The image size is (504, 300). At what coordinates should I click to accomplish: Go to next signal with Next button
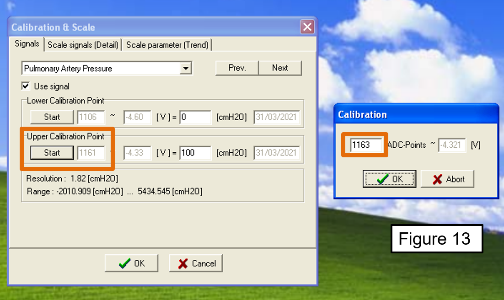[x=280, y=68]
